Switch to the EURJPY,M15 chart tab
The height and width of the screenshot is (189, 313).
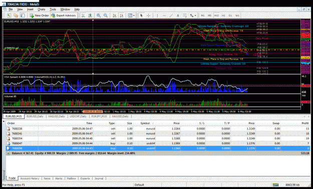[99, 116]
